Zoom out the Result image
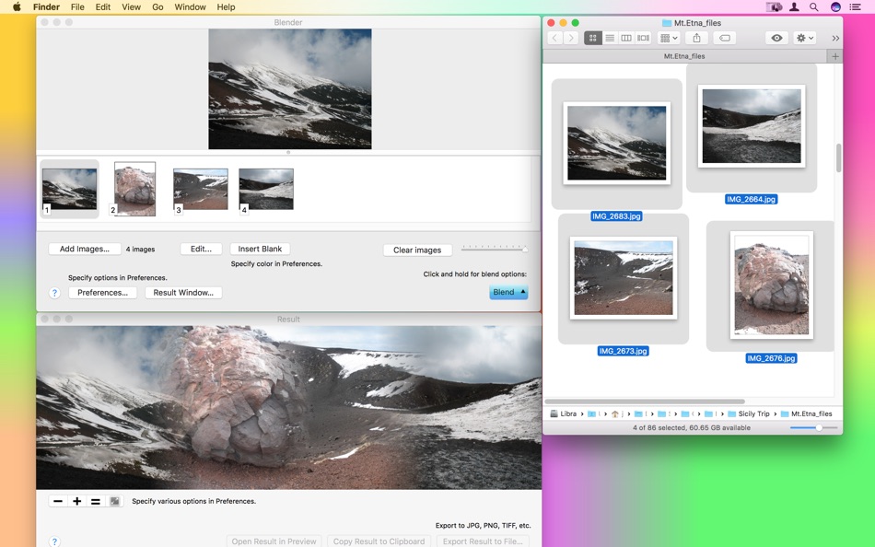Screen dimensions: 875x547 58,501
